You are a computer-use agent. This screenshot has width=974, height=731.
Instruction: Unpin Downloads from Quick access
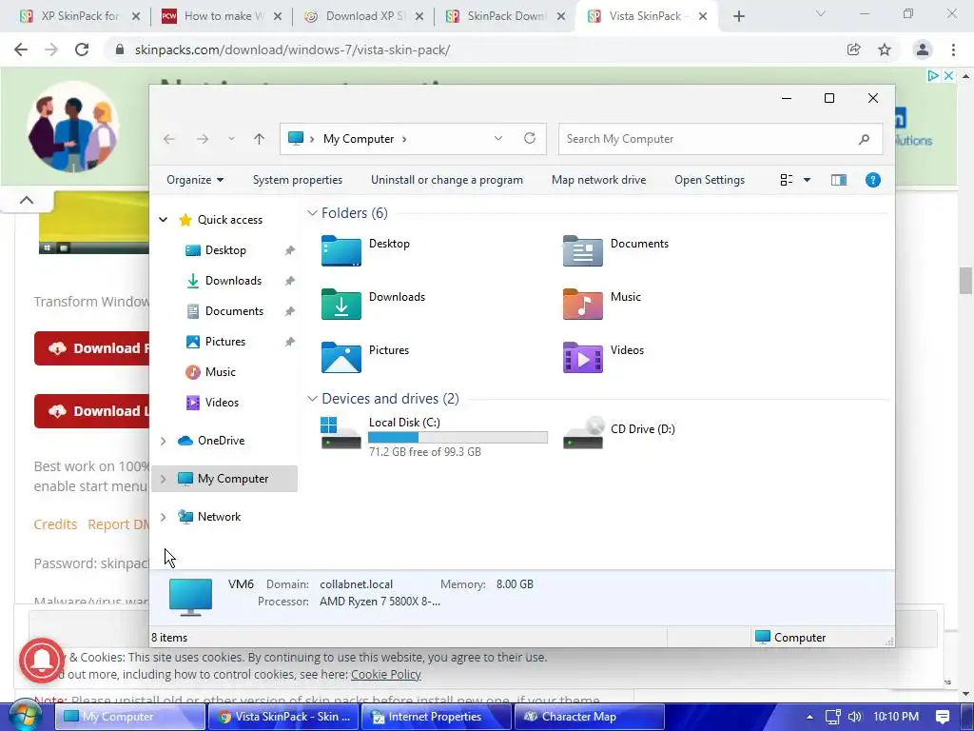289,281
